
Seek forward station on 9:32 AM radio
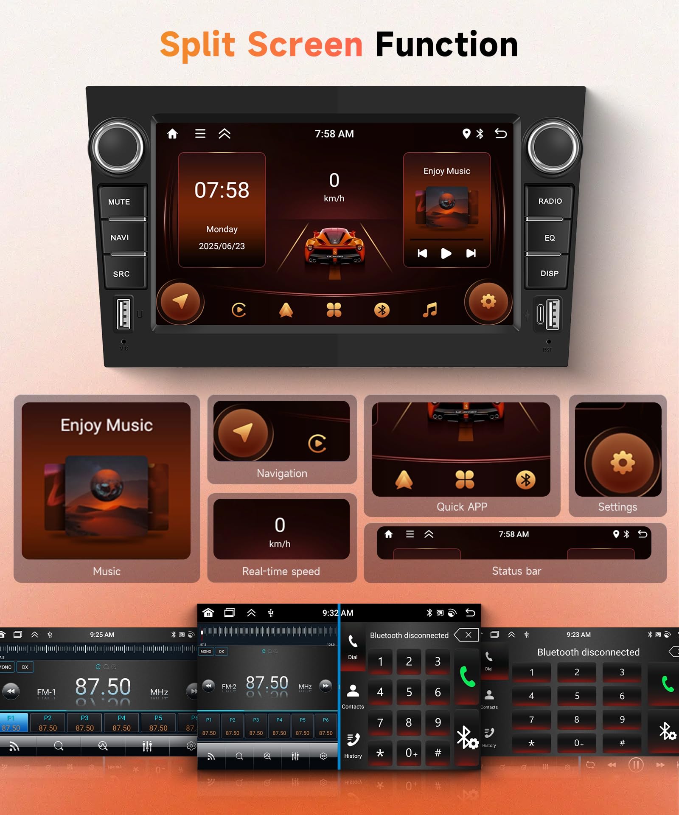pos(325,686)
